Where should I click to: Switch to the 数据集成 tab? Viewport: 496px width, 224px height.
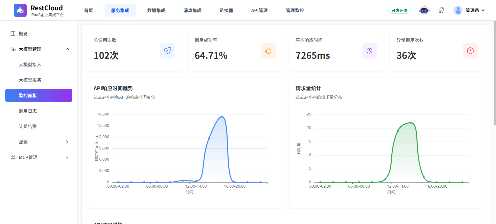[x=156, y=10]
